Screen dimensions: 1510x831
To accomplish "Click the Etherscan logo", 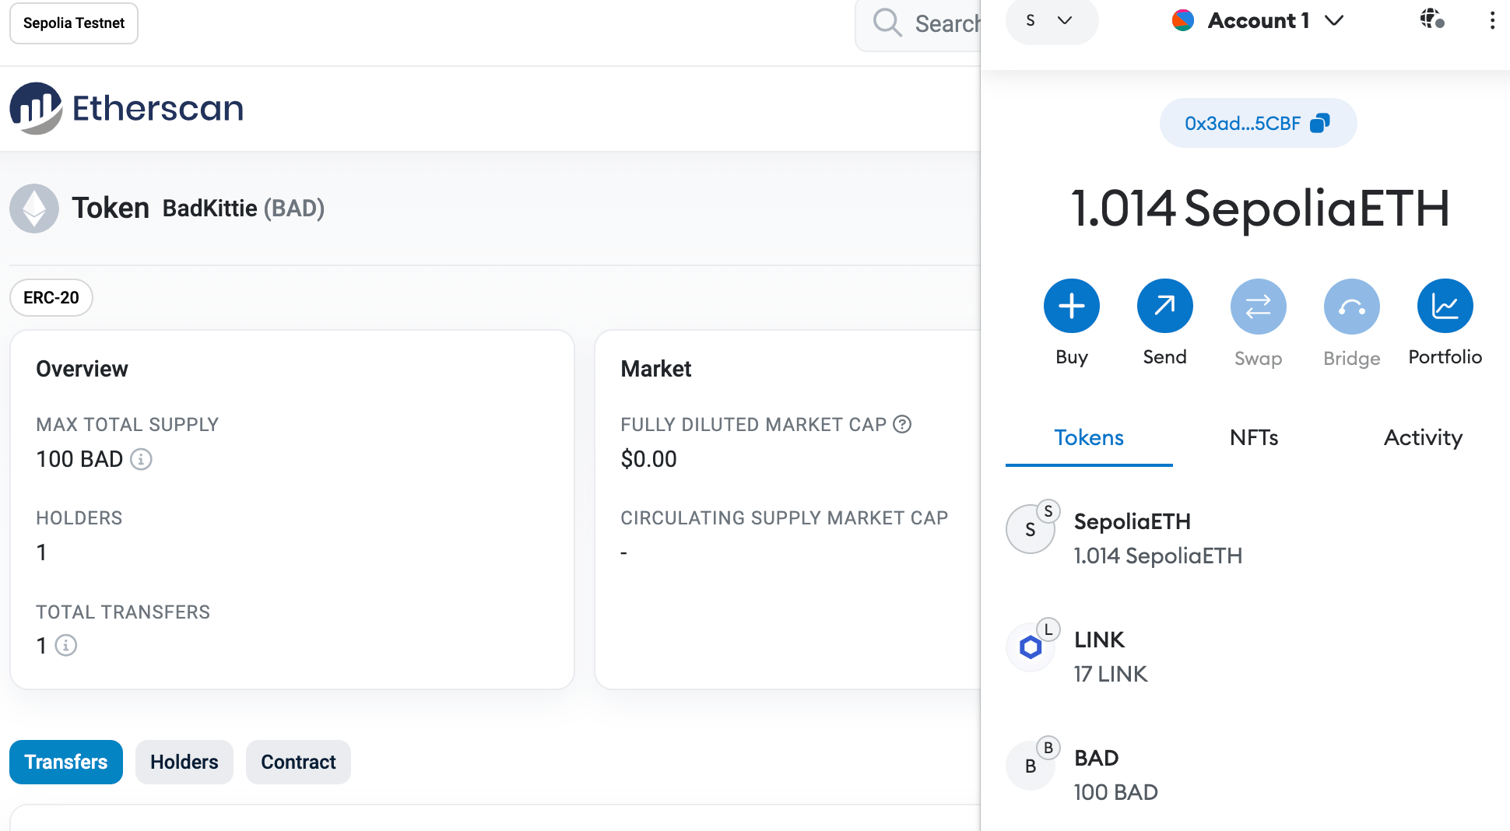I will pos(126,108).
